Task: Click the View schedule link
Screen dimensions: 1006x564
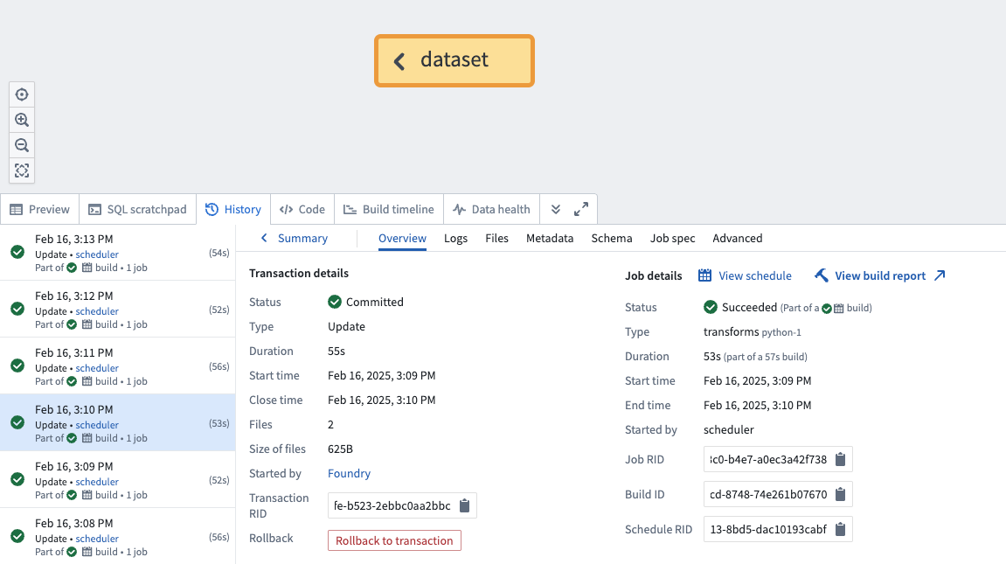Action: tap(746, 275)
